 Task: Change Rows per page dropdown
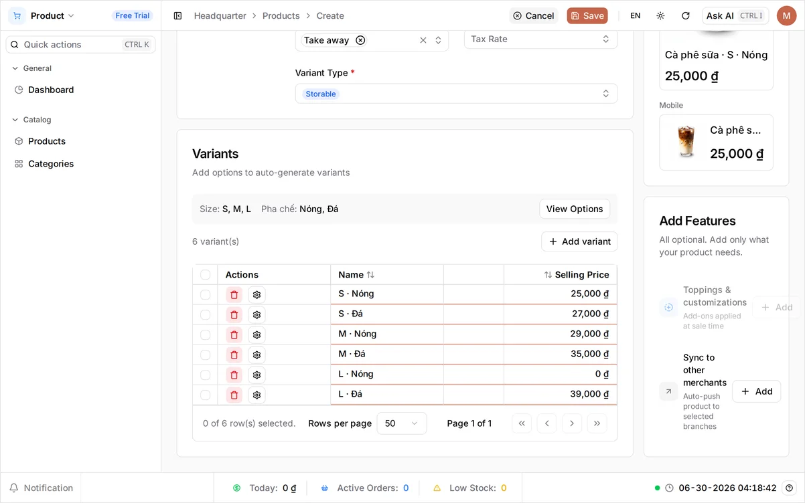[401, 423]
